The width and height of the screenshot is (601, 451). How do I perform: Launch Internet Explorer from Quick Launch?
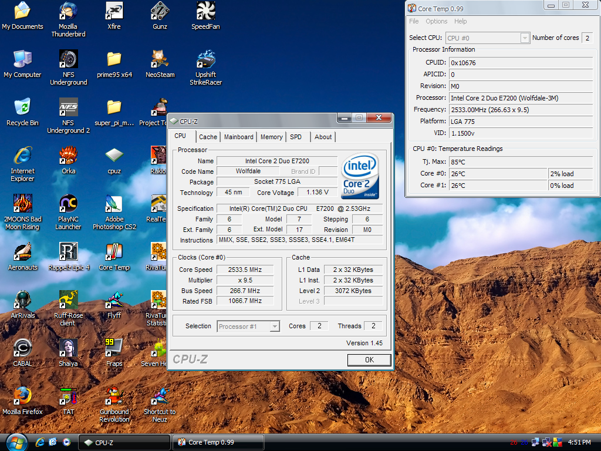(40, 442)
